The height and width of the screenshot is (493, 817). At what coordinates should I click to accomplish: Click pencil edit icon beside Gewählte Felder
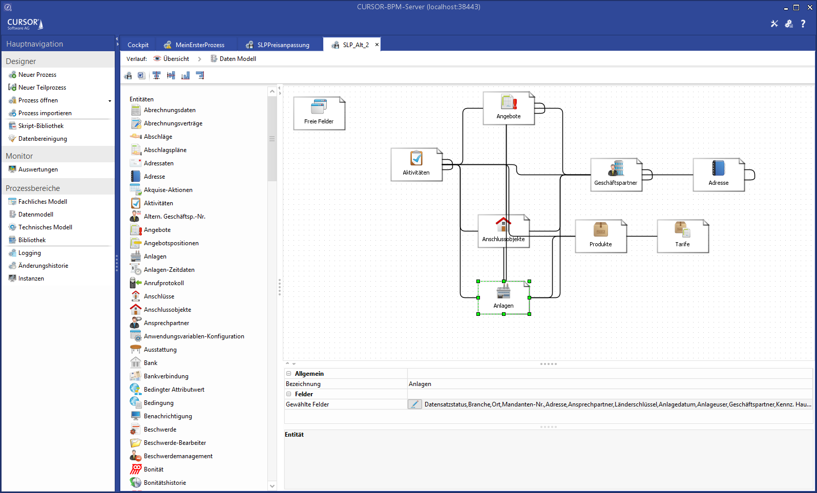click(x=414, y=404)
